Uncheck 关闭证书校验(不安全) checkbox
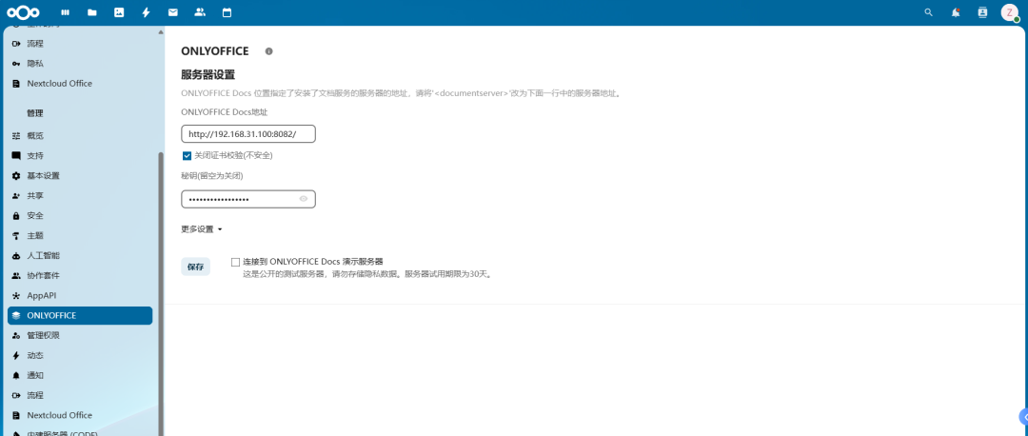The image size is (1028, 436). [x=187, y=156]
